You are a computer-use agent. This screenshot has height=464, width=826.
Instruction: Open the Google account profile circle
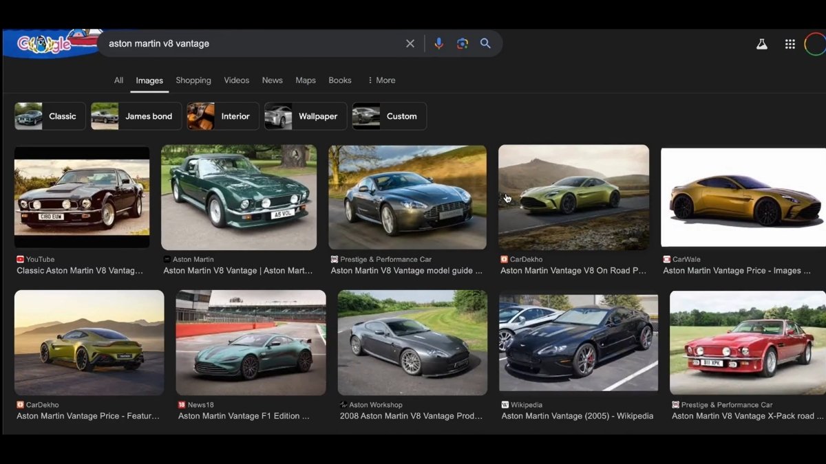pos(815,44)
